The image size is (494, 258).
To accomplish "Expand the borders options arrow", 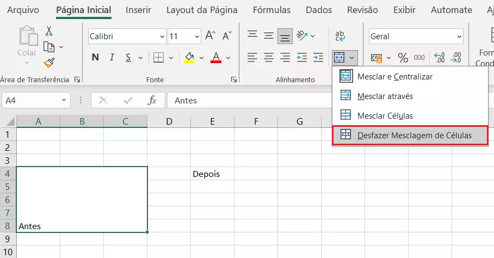I will tap(171, 58).
